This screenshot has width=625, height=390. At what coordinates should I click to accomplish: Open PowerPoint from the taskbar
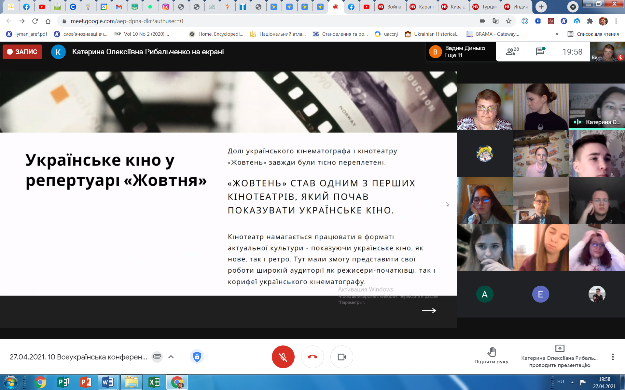click(85, 382)
